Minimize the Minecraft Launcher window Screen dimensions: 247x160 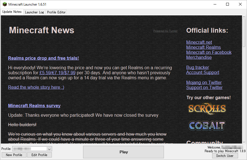point(215,4)
